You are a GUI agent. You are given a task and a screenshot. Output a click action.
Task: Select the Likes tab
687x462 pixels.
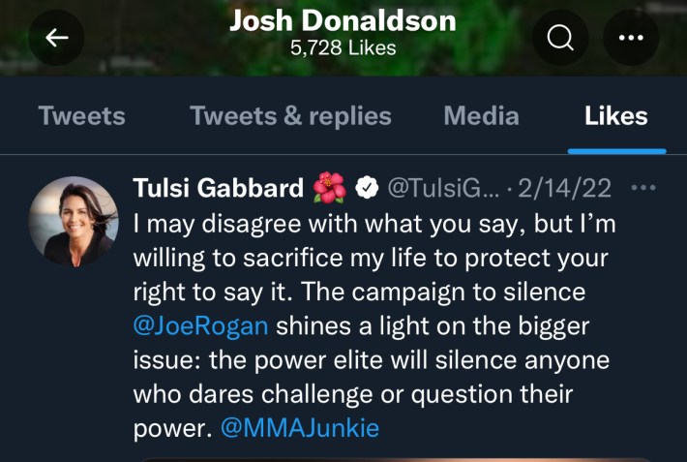[616, 116]
